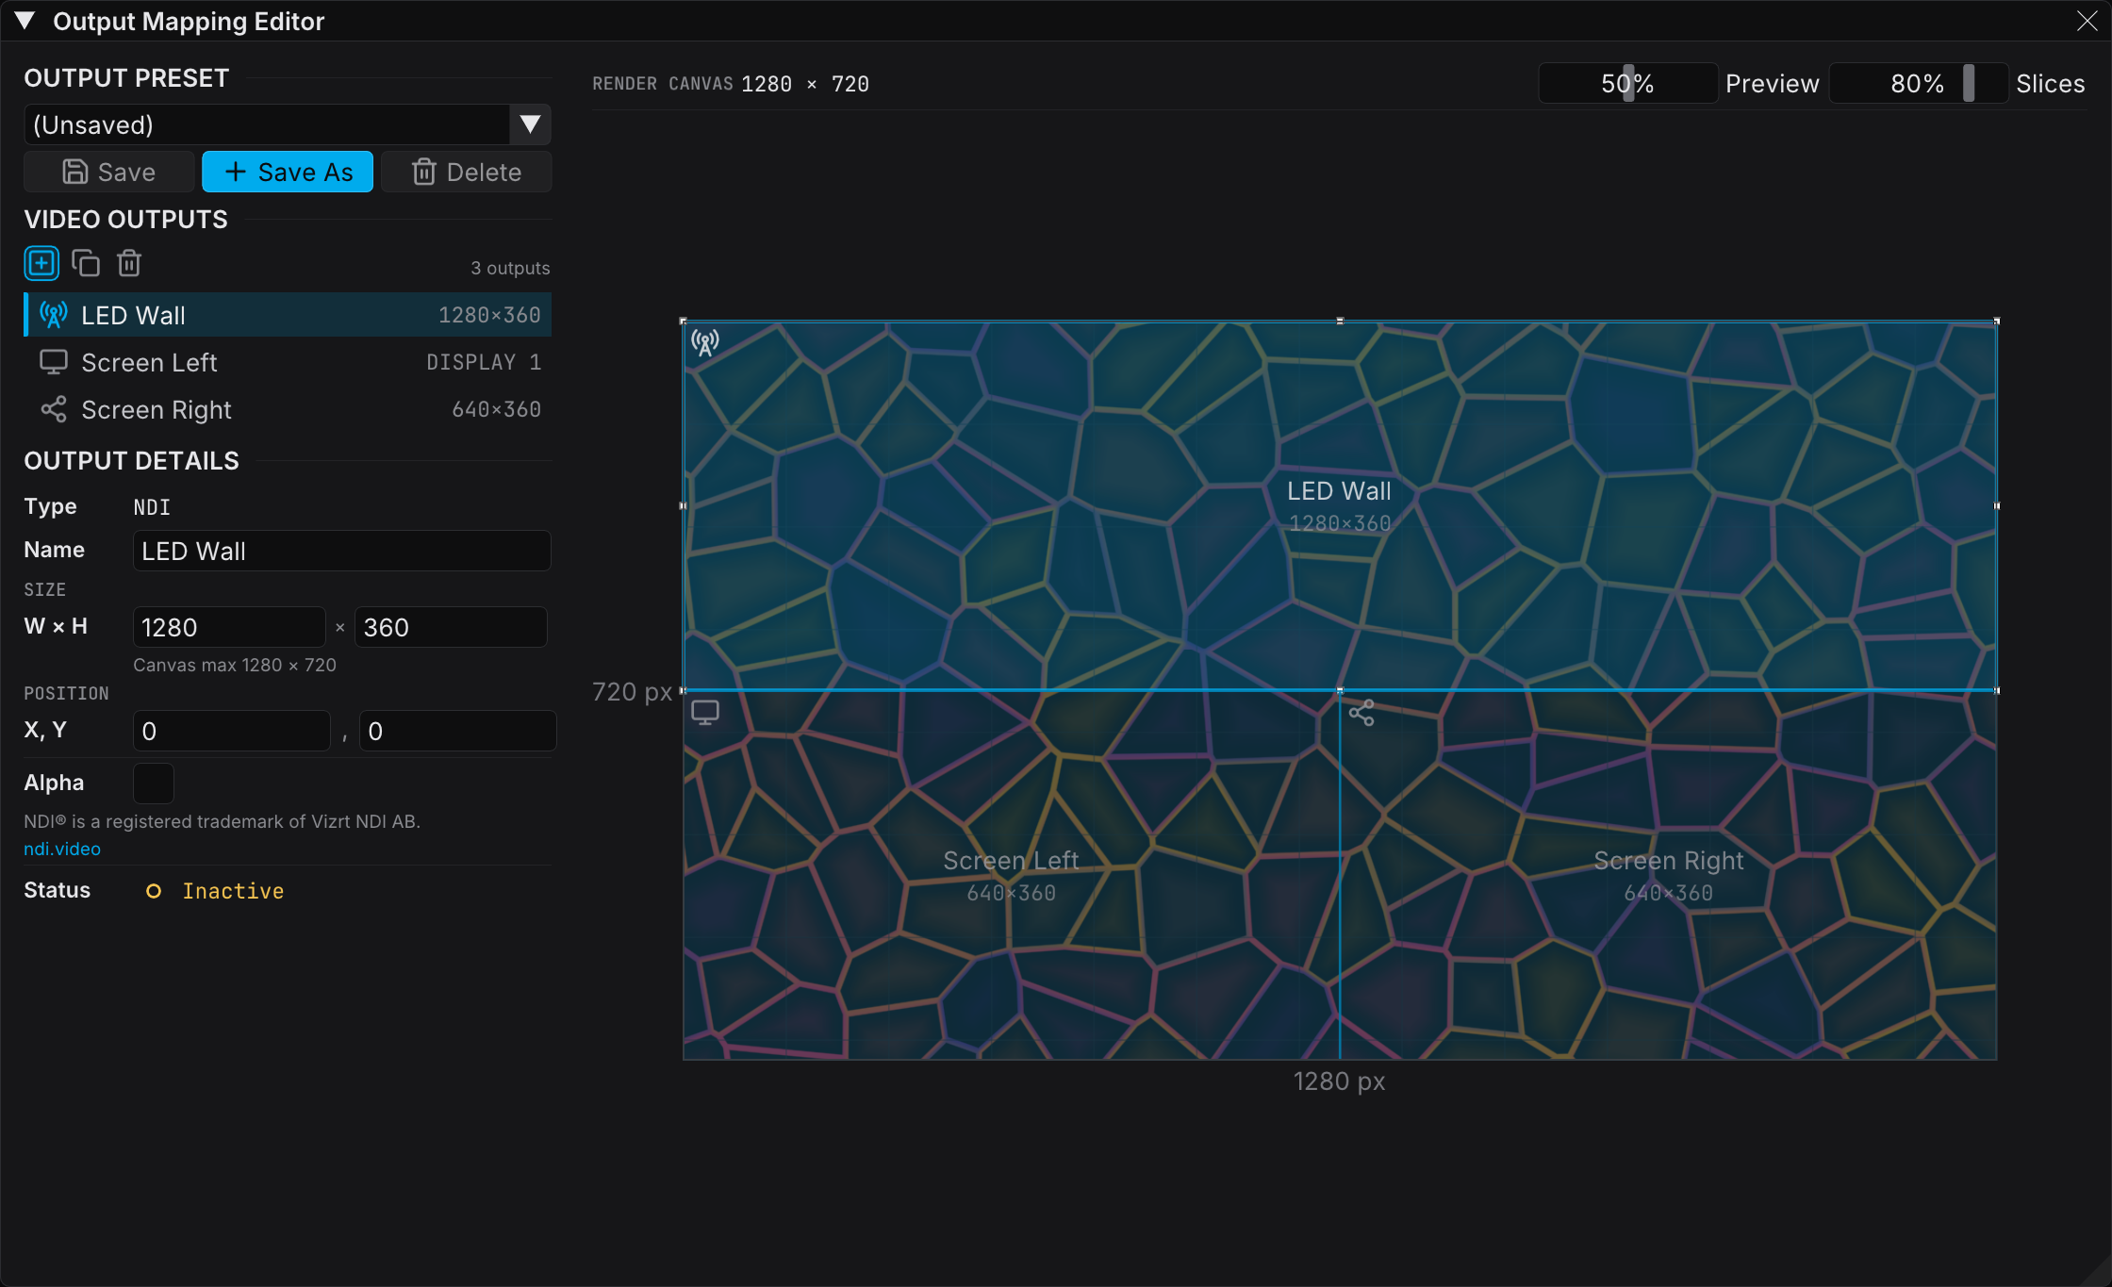The height and width of the screenshot is (1287, 2112).
Task: Click the NDI type value
Action: pos(152,507)
